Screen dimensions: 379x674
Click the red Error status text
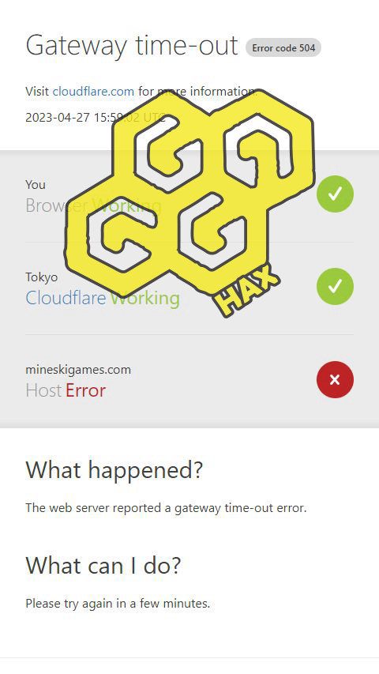pyautogui.click(x=85, y=390)
